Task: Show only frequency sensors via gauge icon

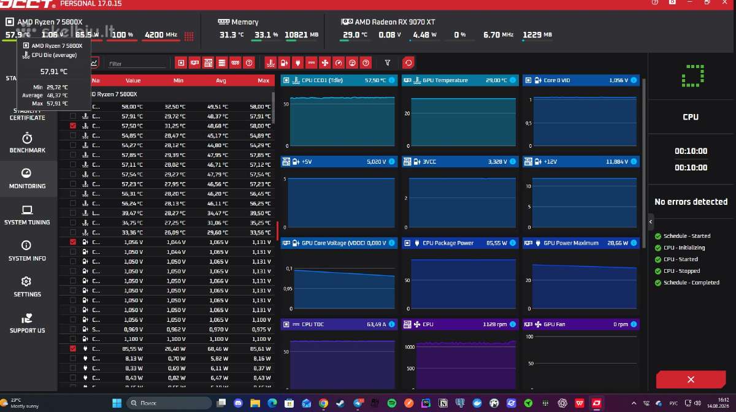Action: point(339,63)
